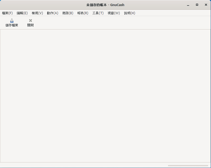Maximize the GnuCash window
This screenshot has width=211, height=168.
197,5
